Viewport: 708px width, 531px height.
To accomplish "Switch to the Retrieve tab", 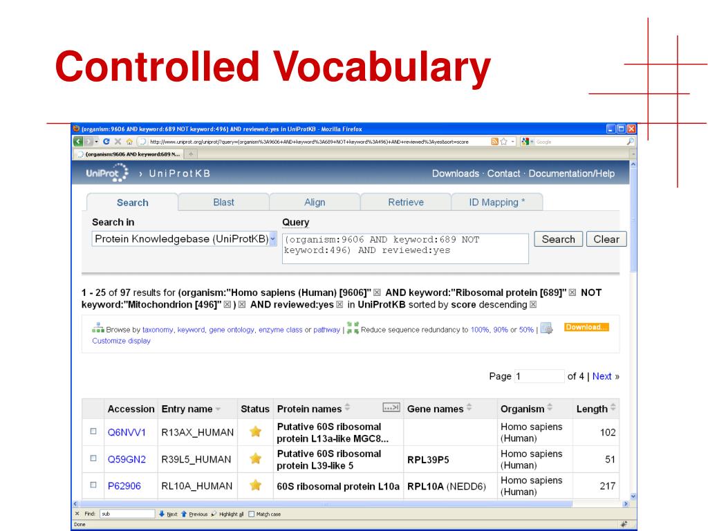I will [406, 203].
